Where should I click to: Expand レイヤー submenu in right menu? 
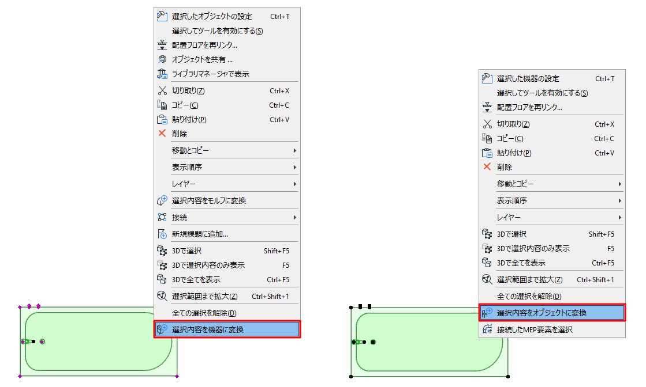coord(620,217)
